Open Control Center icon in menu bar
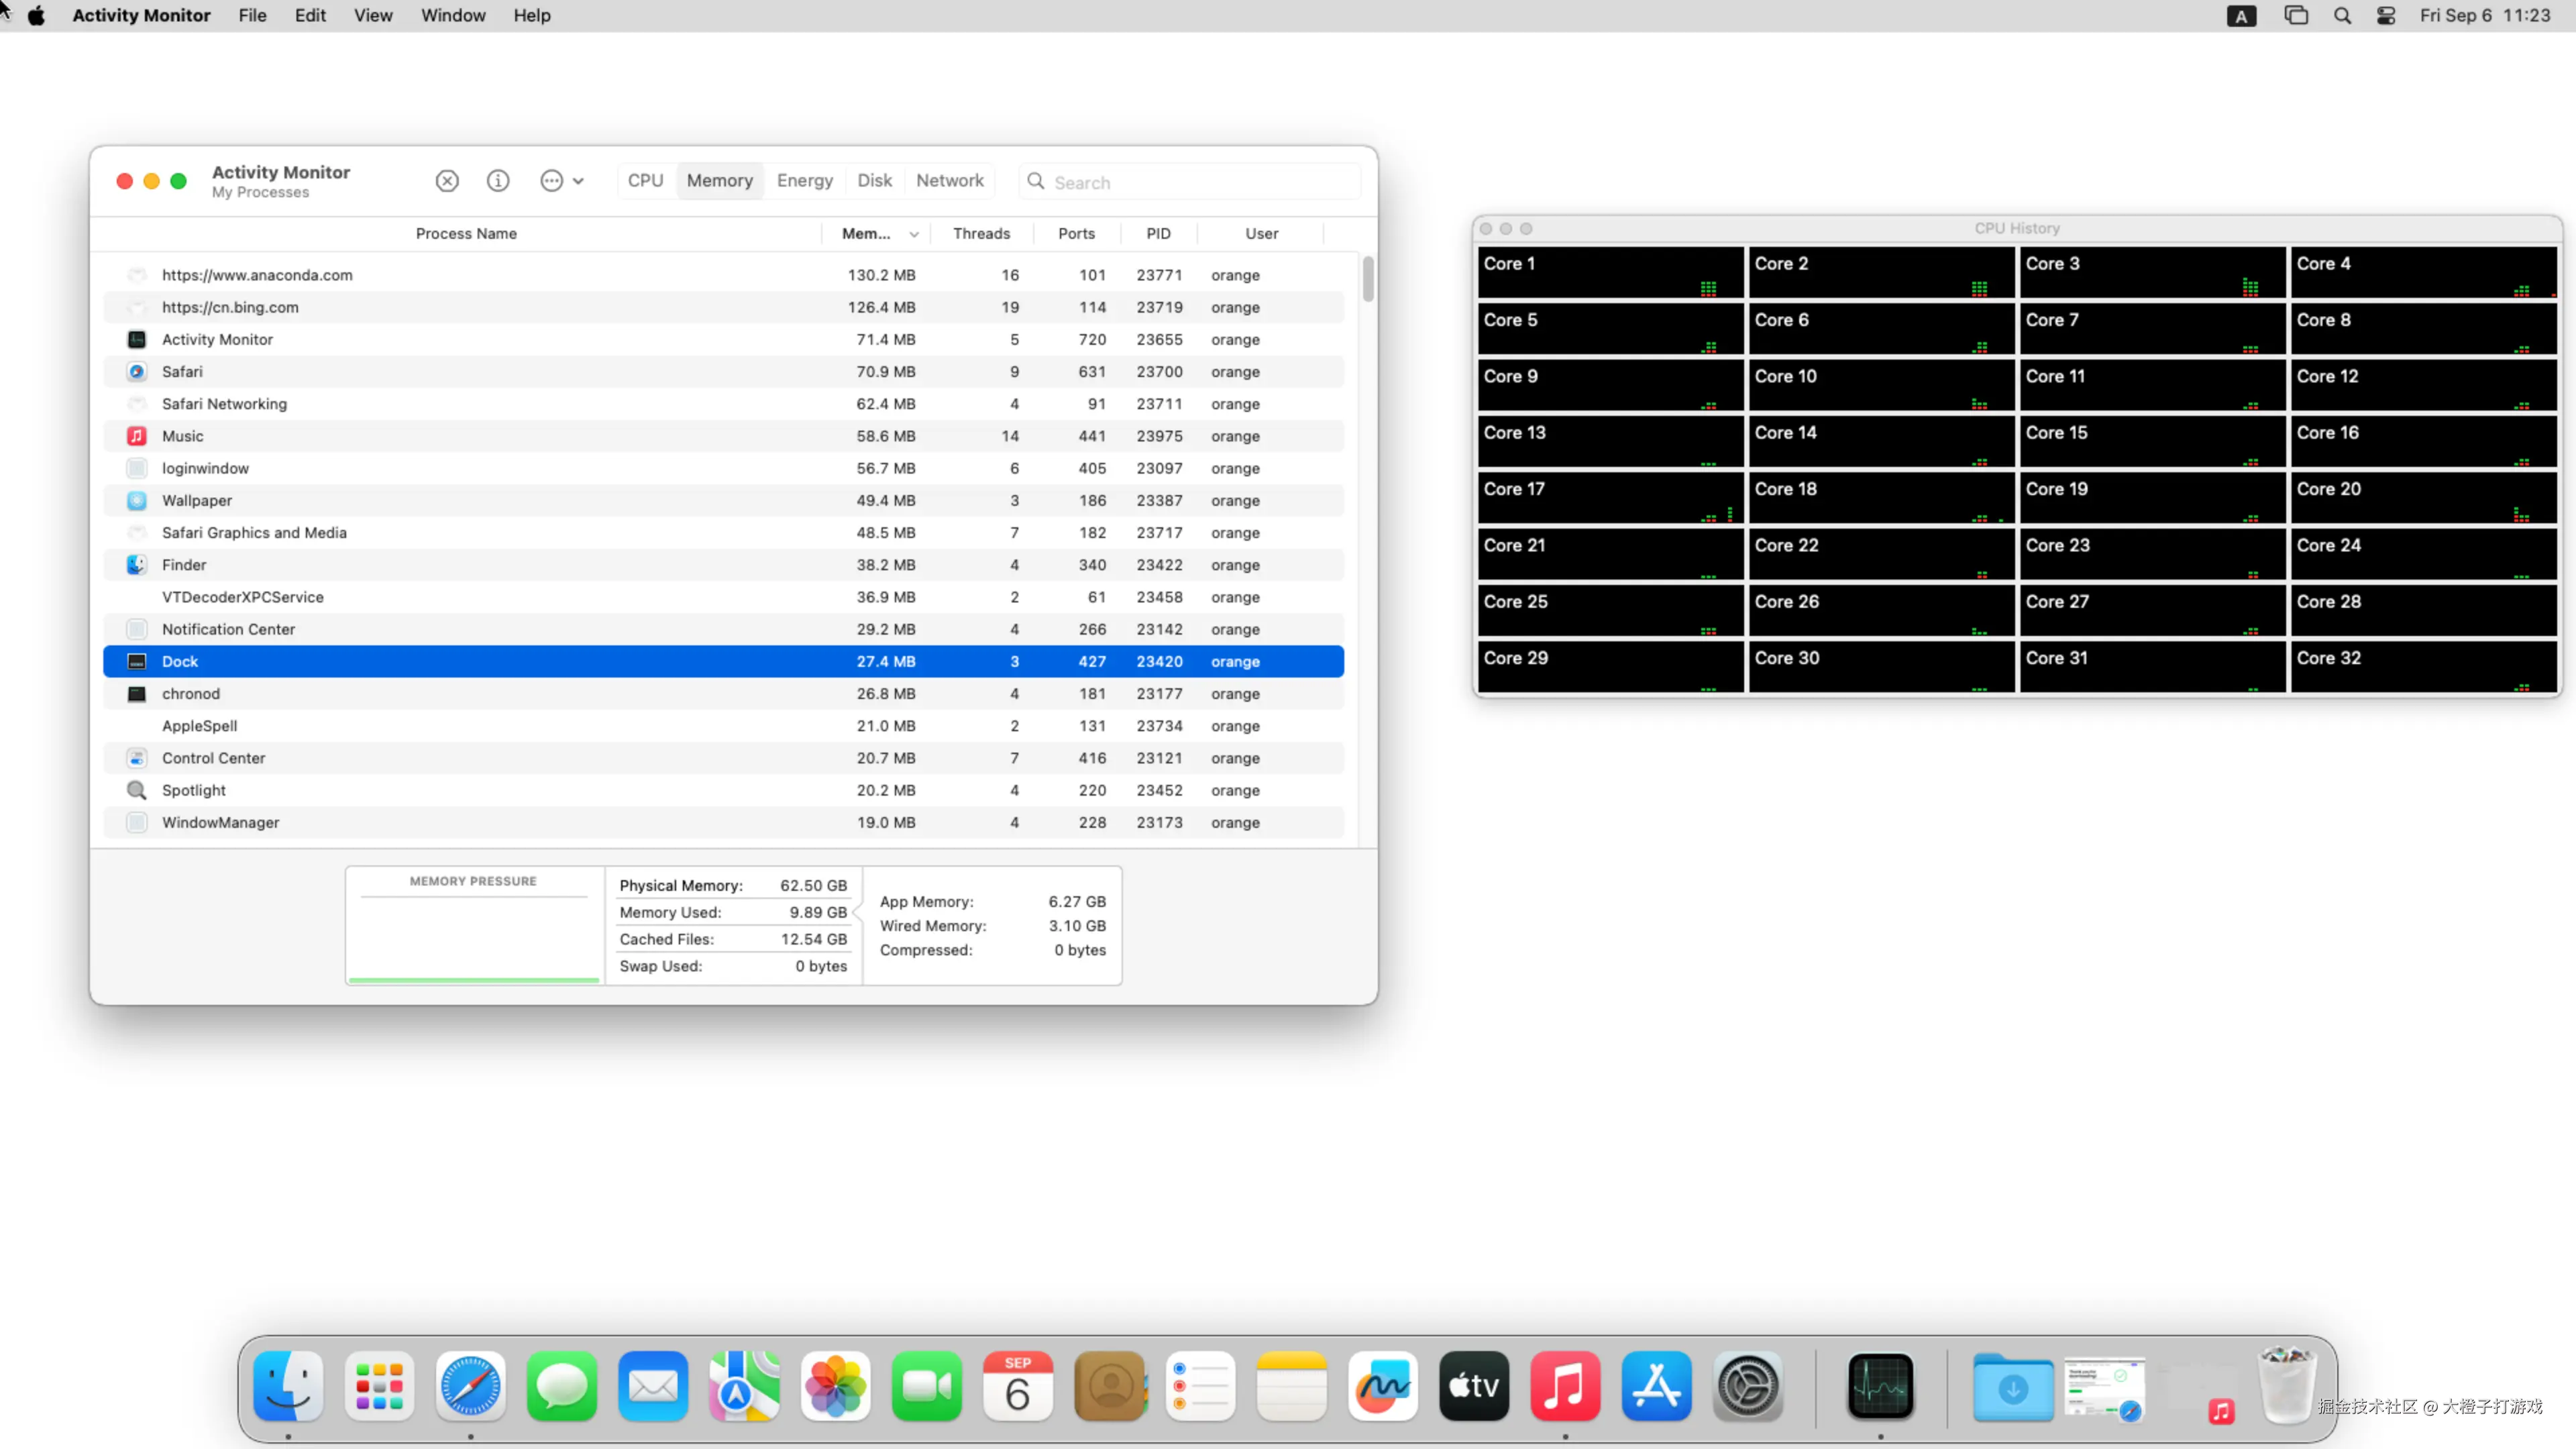The height and width of the screenshot is (1449, 2576). [2386, 16]
